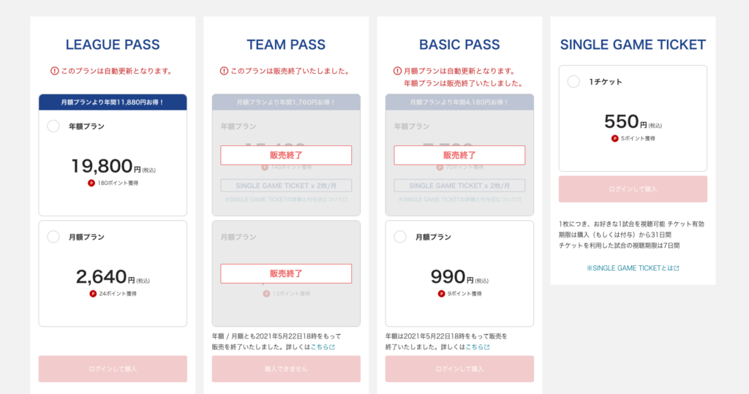Click the red point icon beside 9ポイント獲得
The width and height of the screenshot is (749, 394).
coord(441,294)
